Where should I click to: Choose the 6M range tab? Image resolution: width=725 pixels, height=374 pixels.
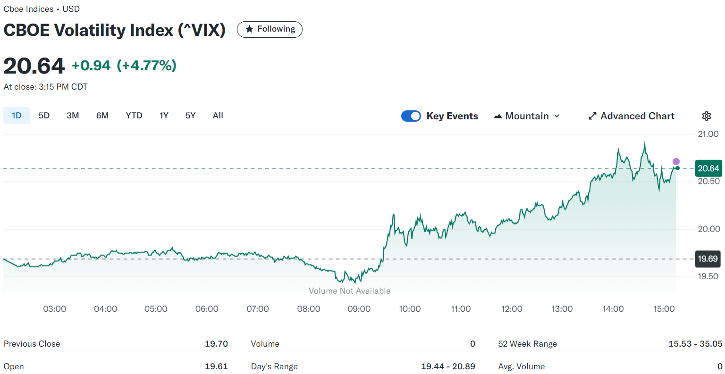coord(102,116)
